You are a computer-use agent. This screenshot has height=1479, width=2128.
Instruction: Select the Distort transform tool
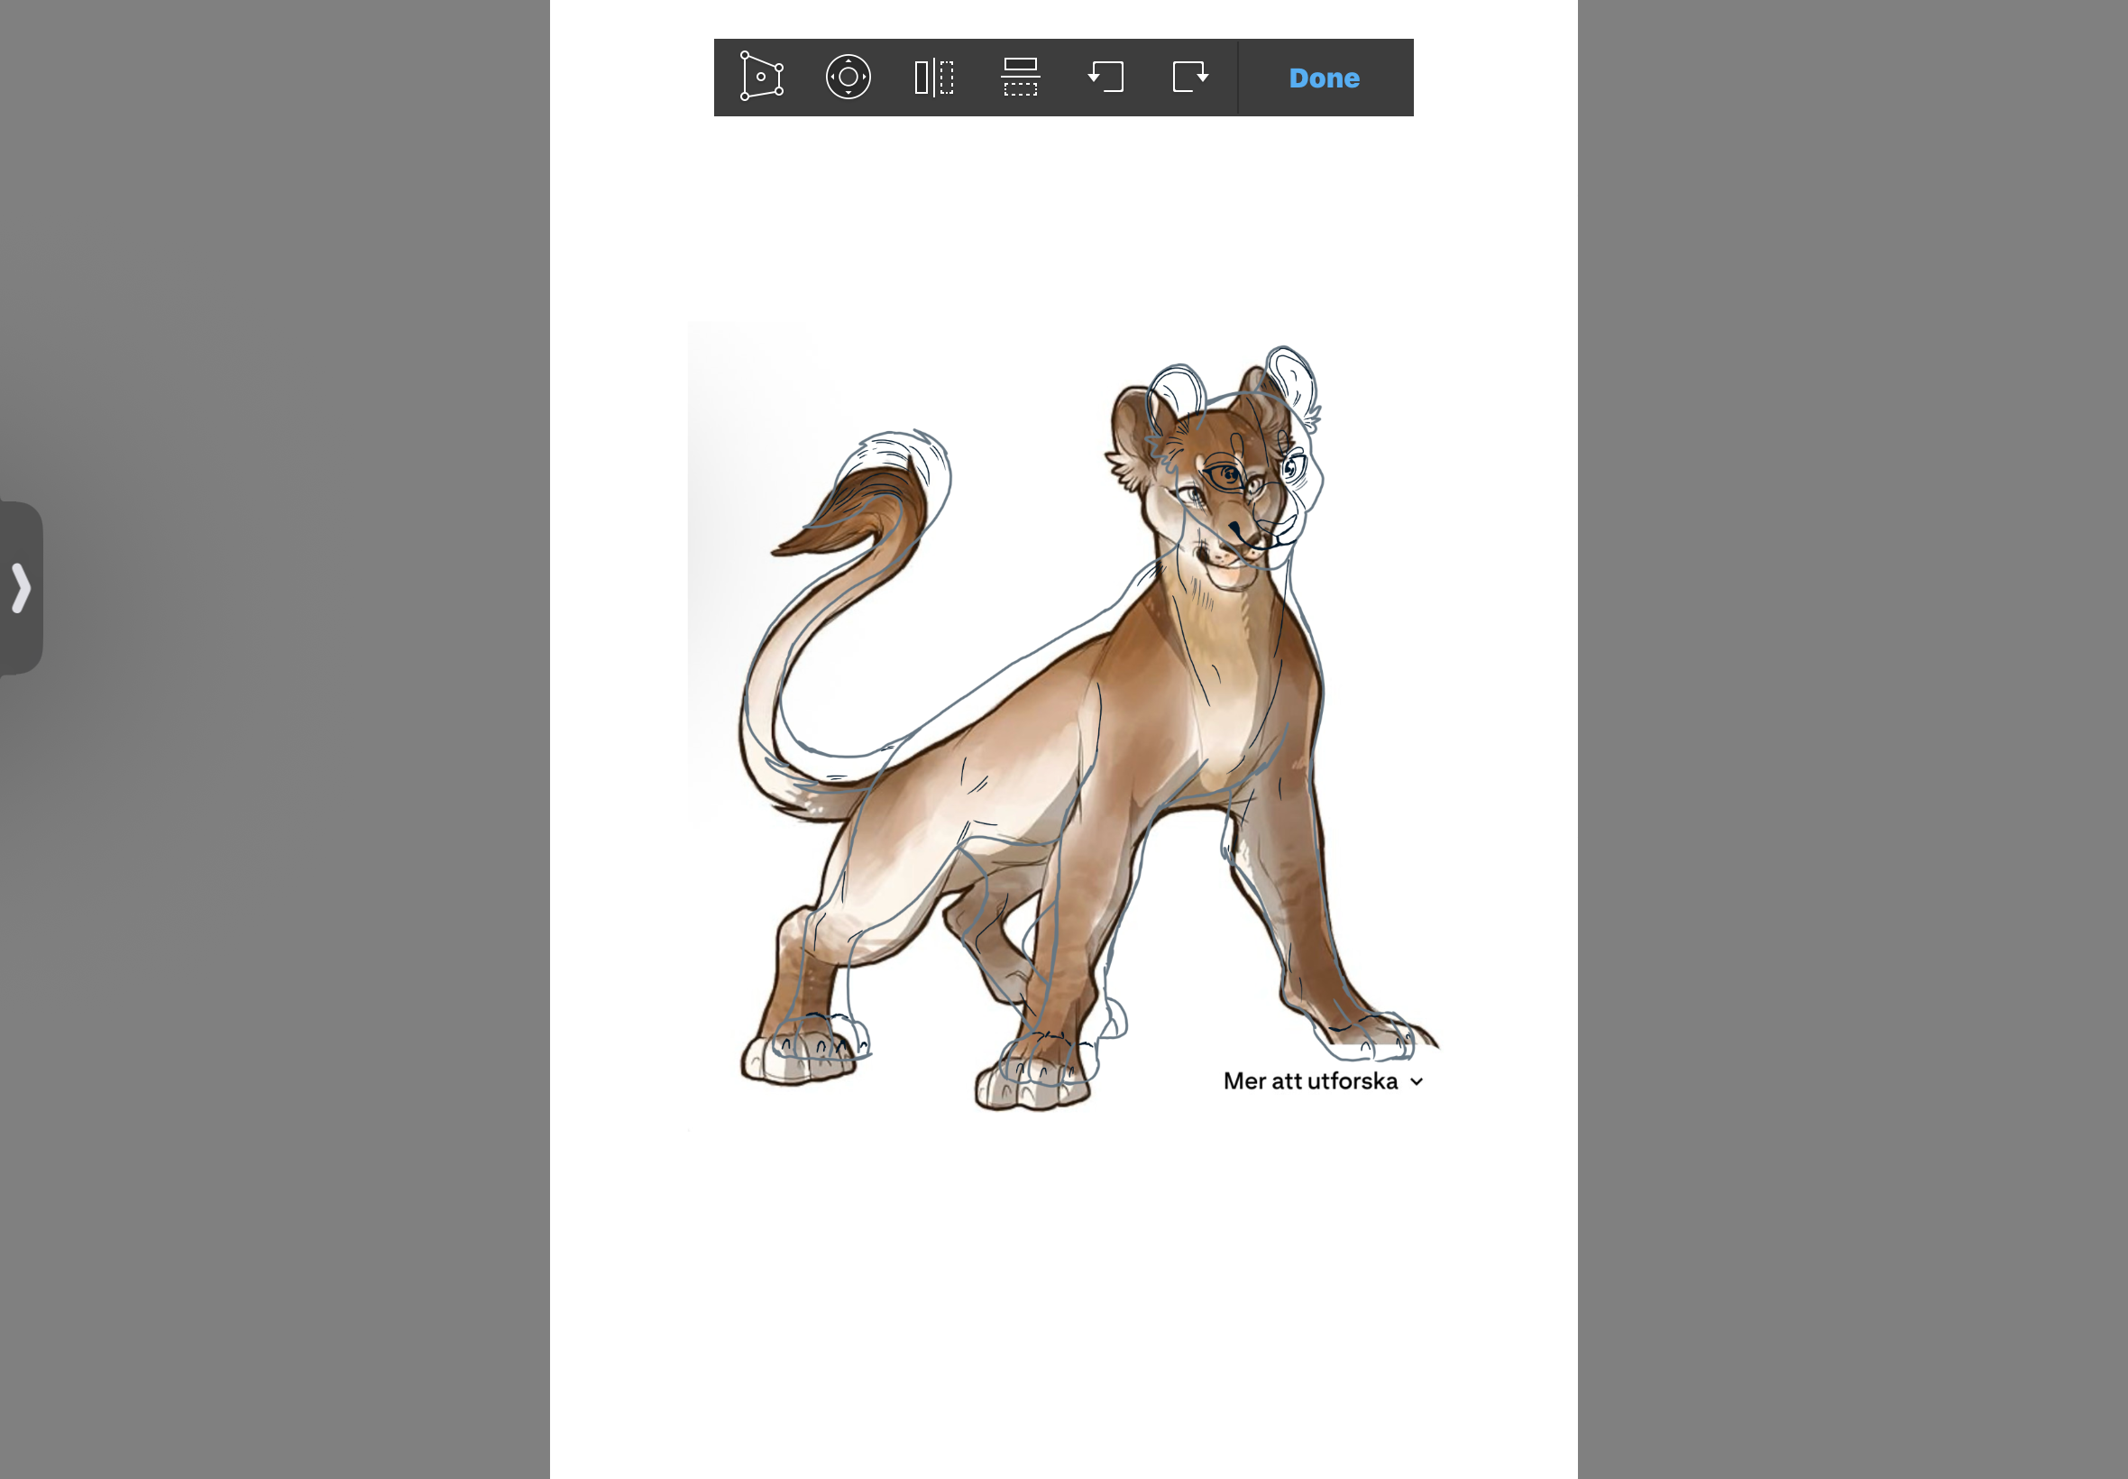click(762, 77)
